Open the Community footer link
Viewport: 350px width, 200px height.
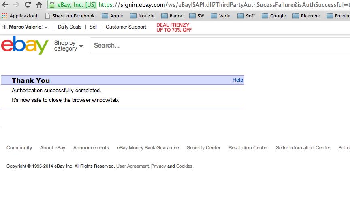pyautogui.click(x=19, y=147)
